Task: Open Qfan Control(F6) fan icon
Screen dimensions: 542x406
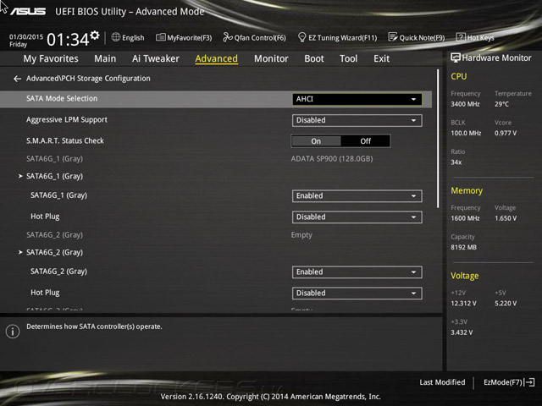Action: click(x=227, y=37)
